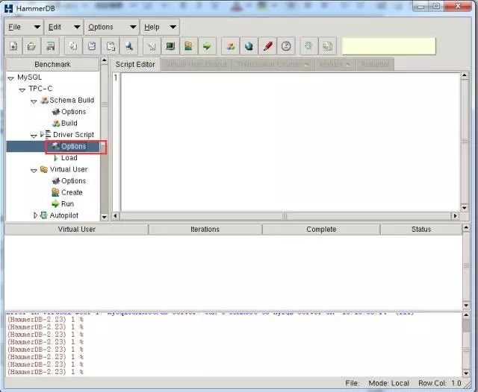Click the 'Mode: Local' status text
The width and height of the screenshot is (478, 392).
[388, 383]
